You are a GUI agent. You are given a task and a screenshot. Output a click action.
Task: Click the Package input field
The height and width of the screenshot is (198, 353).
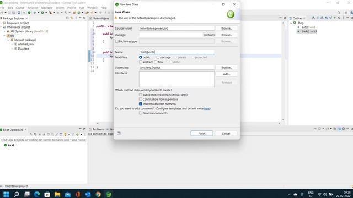pyautogui.click(x=171, y=35)
